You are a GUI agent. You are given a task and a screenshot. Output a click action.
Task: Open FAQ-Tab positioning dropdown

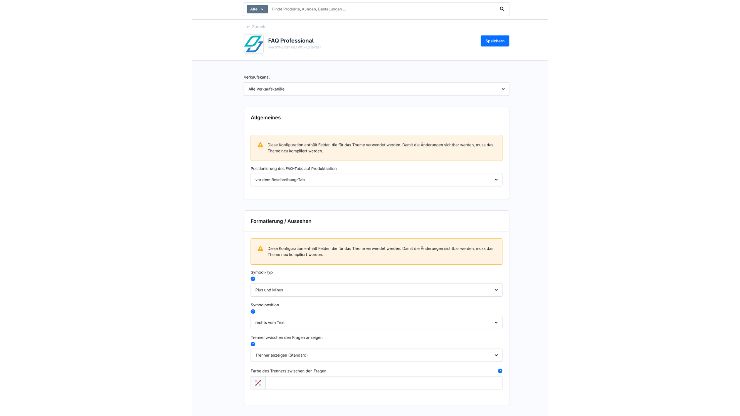pos(376,180)
